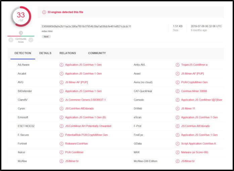Click the warning icon in Ikarus row

pos(61,152)
